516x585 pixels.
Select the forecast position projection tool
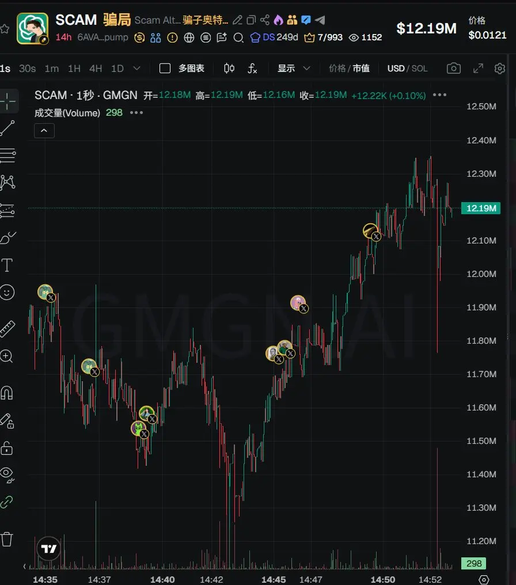(7, 210)
